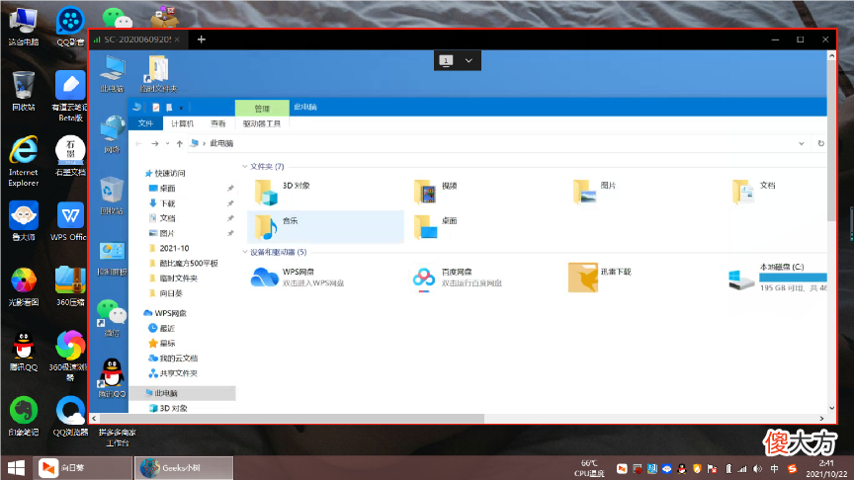Viewport: 854px width, 480px height.
Task: Open 石墨文档 on the host desktop
Action: [70, 156]
